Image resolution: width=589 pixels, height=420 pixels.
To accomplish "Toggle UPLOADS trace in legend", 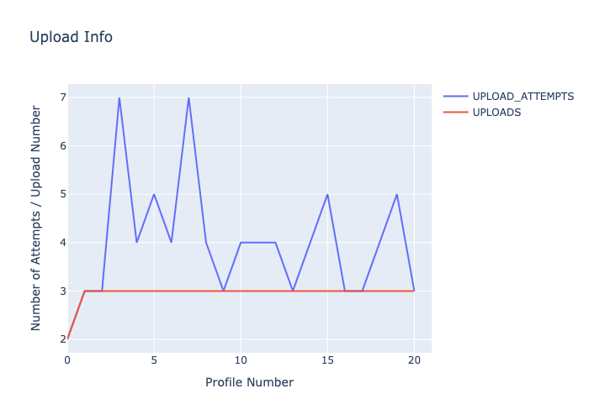I will coord(496,112).
